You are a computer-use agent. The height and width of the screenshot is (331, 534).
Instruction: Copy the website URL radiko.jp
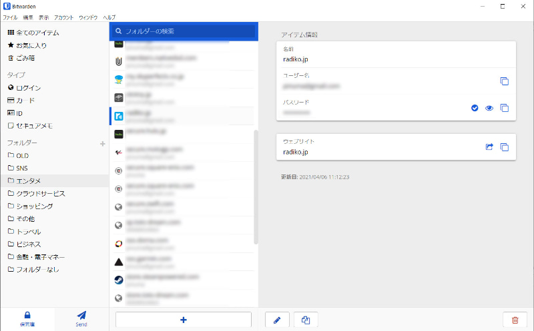tap(504, 147)
